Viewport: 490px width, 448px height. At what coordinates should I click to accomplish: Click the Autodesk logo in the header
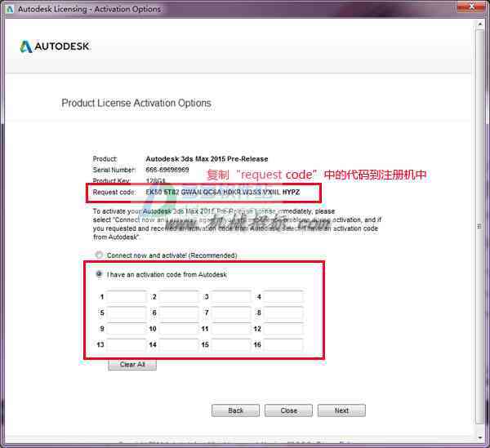(55, 47)
